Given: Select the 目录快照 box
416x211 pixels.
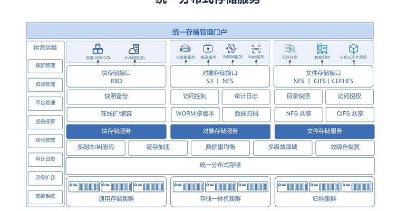Looking at the screenshot, I should pos(298,97).
